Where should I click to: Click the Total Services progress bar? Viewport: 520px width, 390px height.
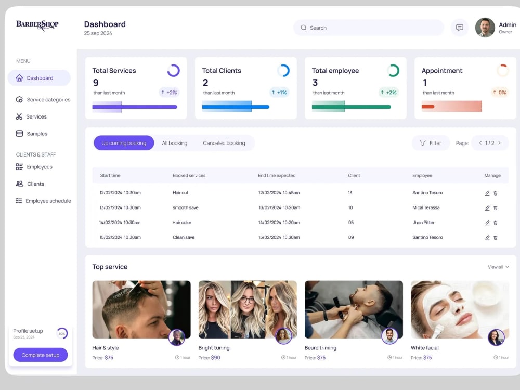[135, 107]
